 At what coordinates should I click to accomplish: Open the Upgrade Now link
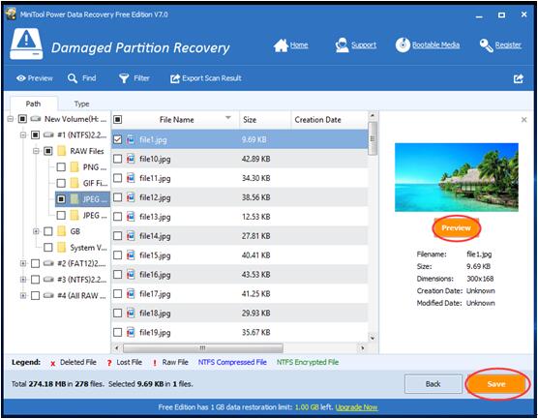(x=356, y=407)
